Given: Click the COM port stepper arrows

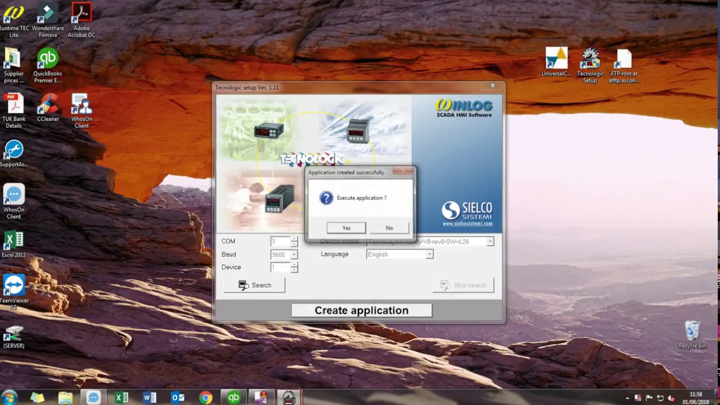Looking at the screenshot, I should (x=294, y=241).
